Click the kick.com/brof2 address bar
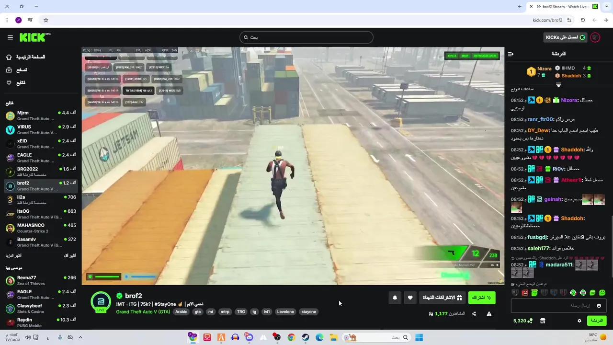613x345 pixels. pos(547,20)
